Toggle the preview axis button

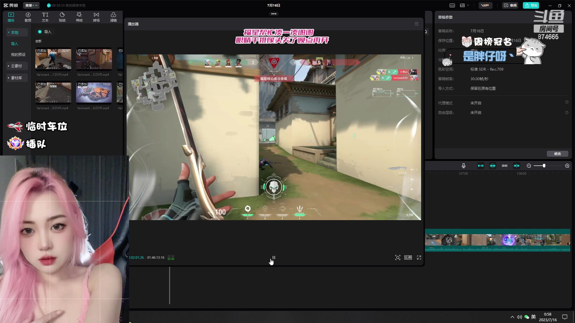[517, 166]
